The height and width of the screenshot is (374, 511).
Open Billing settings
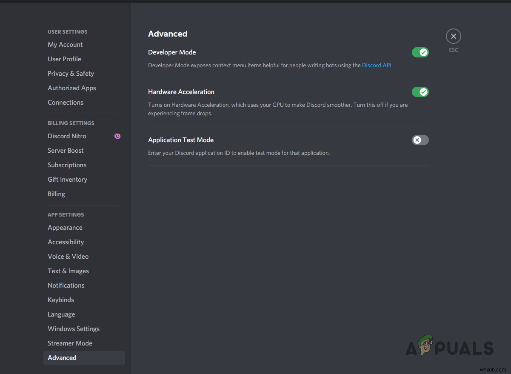pos(56,194)
